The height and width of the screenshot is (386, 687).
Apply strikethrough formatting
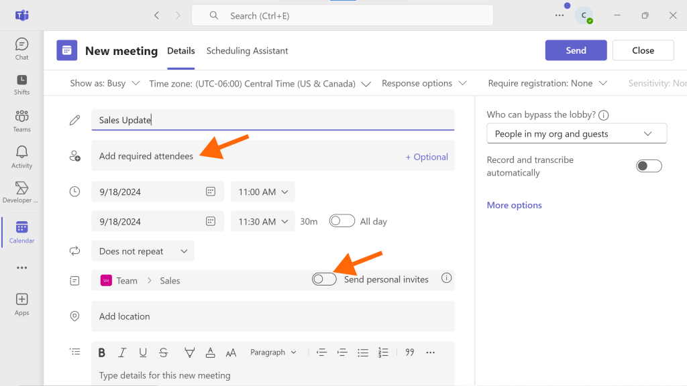[x=164, y=352]
